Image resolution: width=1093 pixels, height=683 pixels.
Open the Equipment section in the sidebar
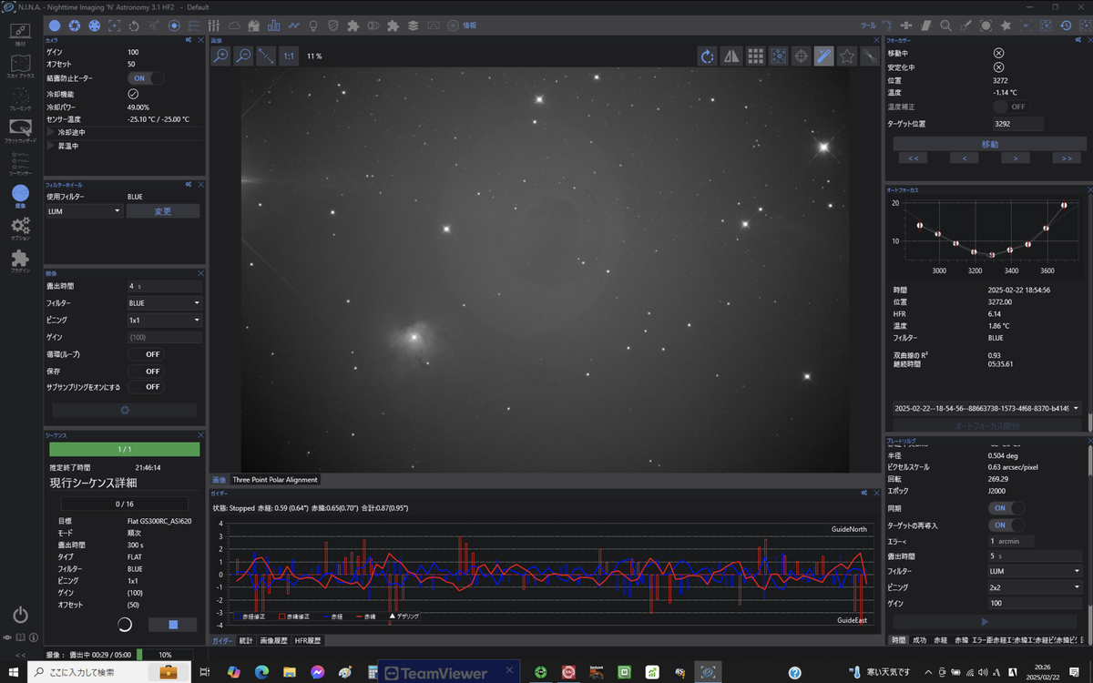20,35
